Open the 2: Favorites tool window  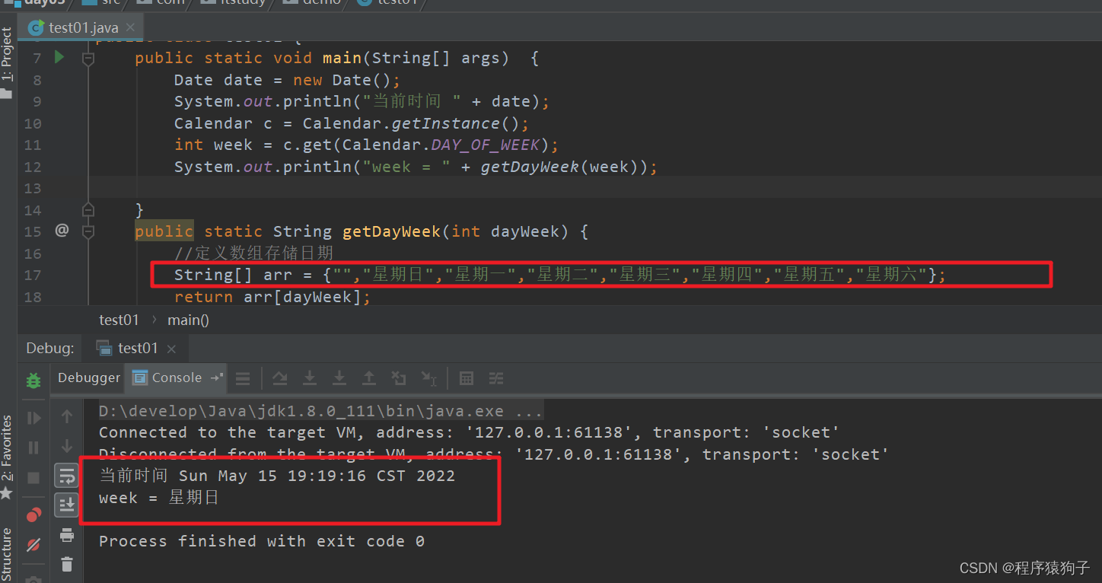pyautogui.click(x=7, y=457)
